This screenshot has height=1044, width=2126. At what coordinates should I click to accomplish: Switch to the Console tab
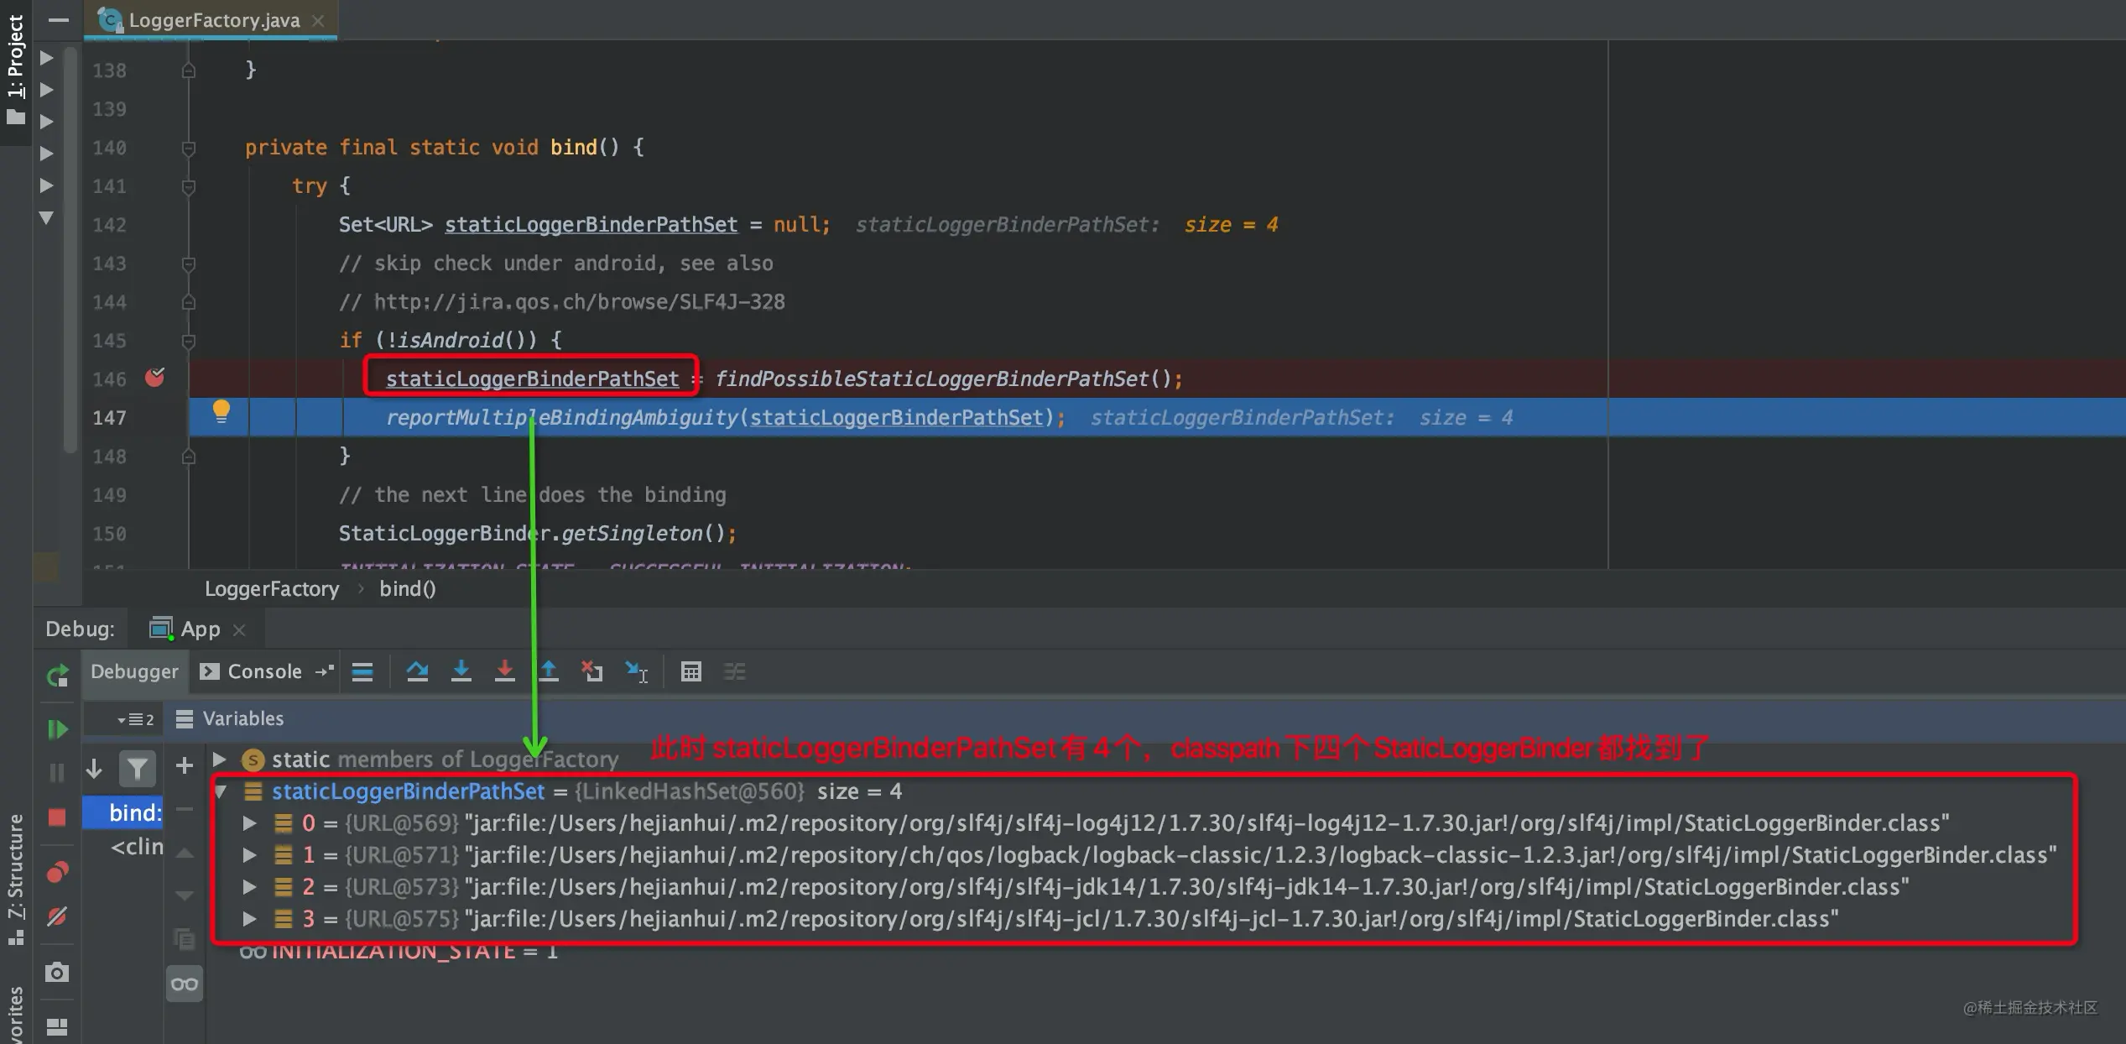pos(253,671)
